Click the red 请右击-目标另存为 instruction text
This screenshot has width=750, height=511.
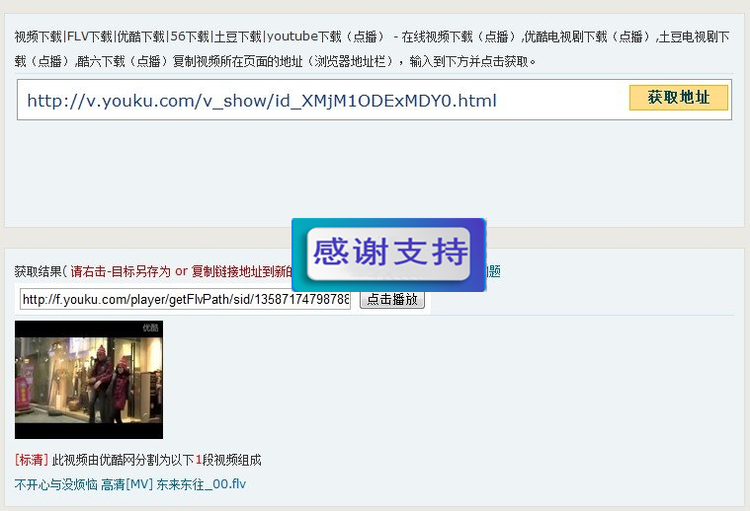(x=121, y=271)
